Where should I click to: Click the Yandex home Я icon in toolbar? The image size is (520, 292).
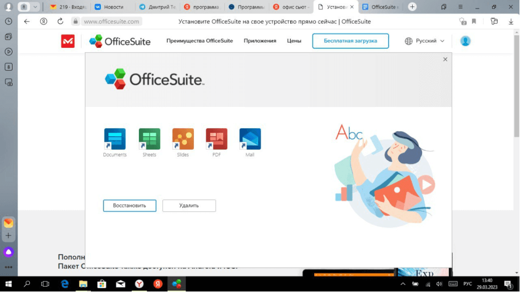pos(44,21)
